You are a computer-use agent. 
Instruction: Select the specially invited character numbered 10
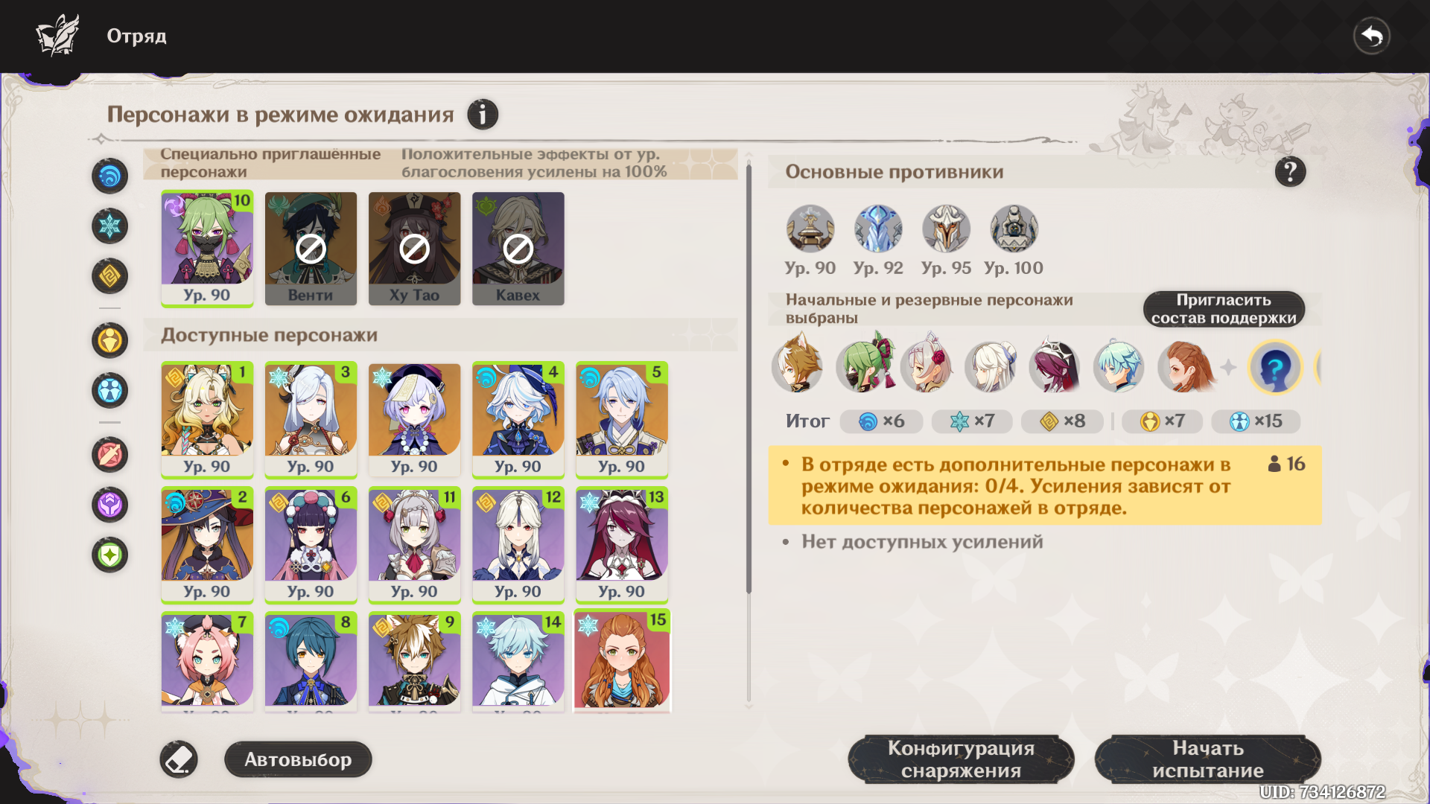(207, 249)
